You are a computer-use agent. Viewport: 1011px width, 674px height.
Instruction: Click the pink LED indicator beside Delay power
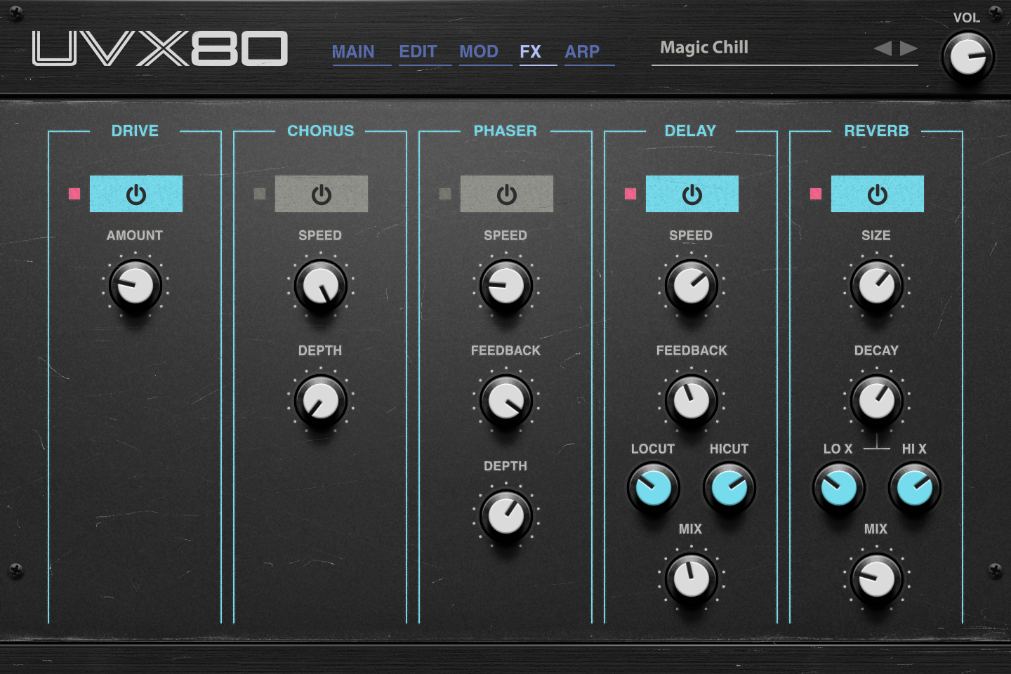point(630,194)
